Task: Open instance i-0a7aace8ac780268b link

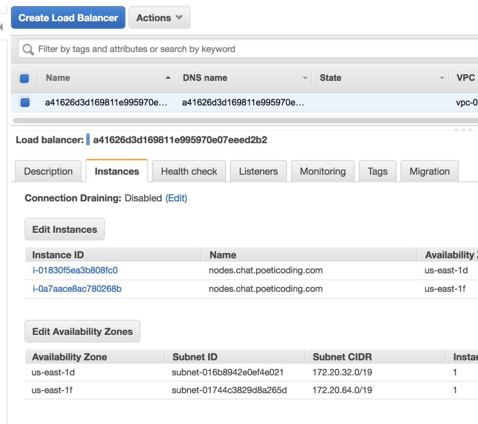Action: coord(77,289)
